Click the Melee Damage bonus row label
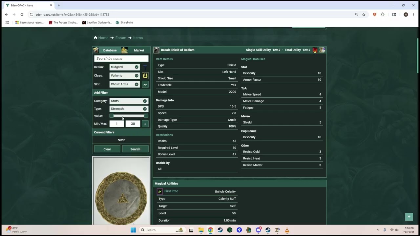420x236 pixels. (x=253, y=101)
